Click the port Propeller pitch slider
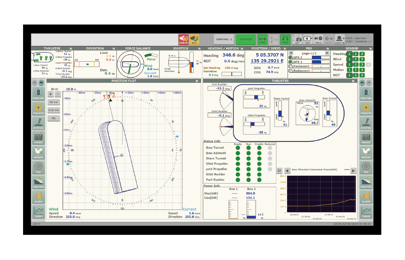 254,97
